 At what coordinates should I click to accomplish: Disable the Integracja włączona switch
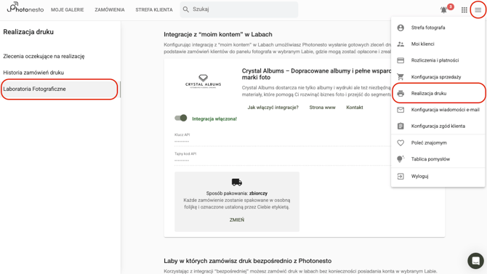[x=181, y=118]
